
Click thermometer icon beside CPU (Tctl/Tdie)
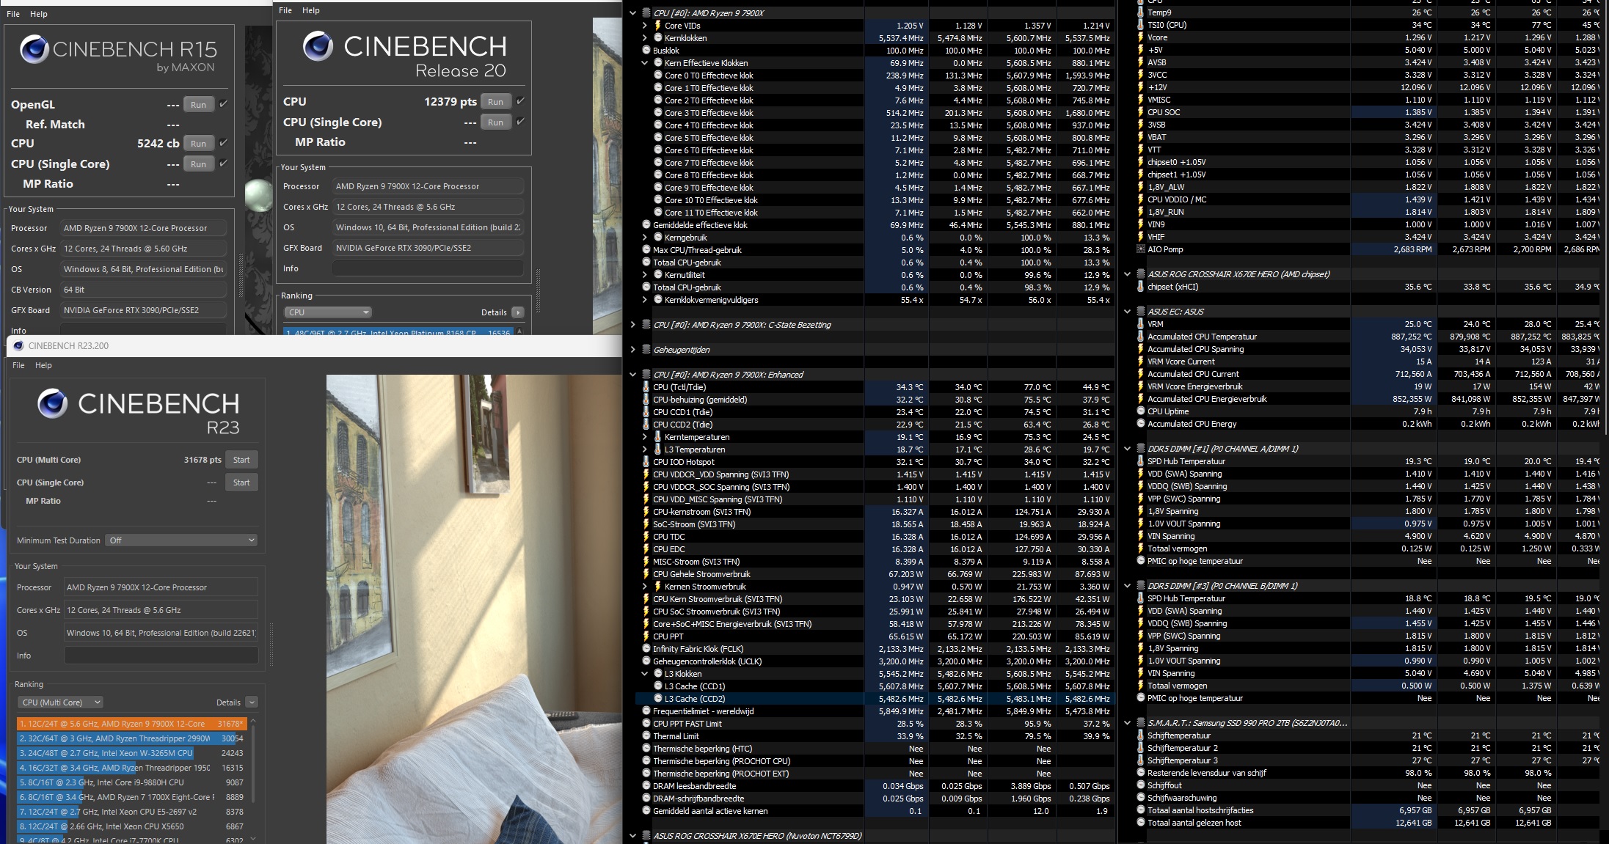tap(646, 387)
